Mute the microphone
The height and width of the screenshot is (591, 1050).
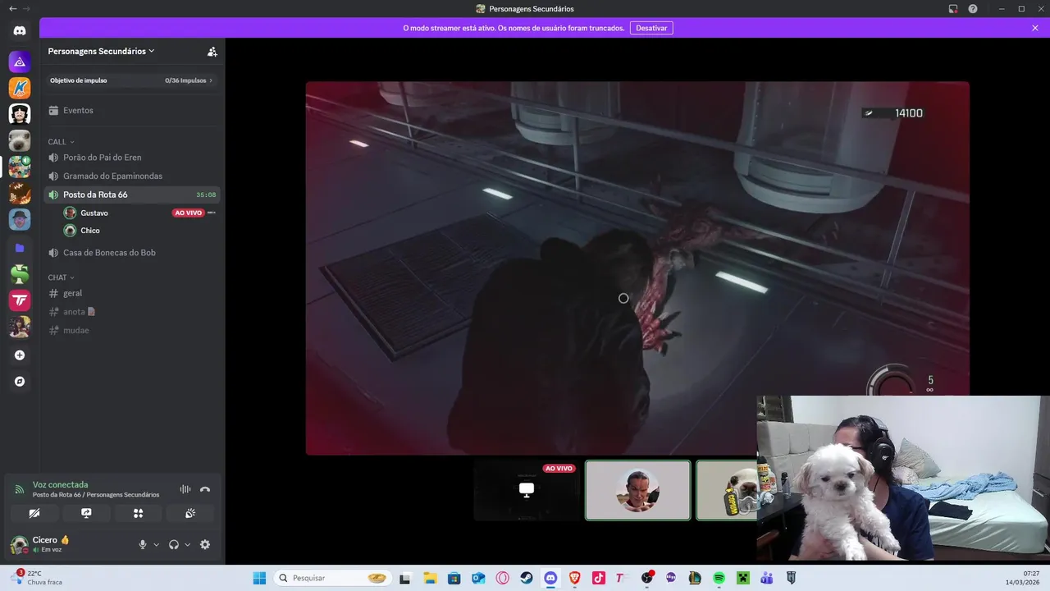coord(143,544)
